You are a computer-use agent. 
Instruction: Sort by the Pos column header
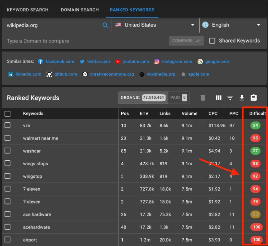(x=125, y=114)
